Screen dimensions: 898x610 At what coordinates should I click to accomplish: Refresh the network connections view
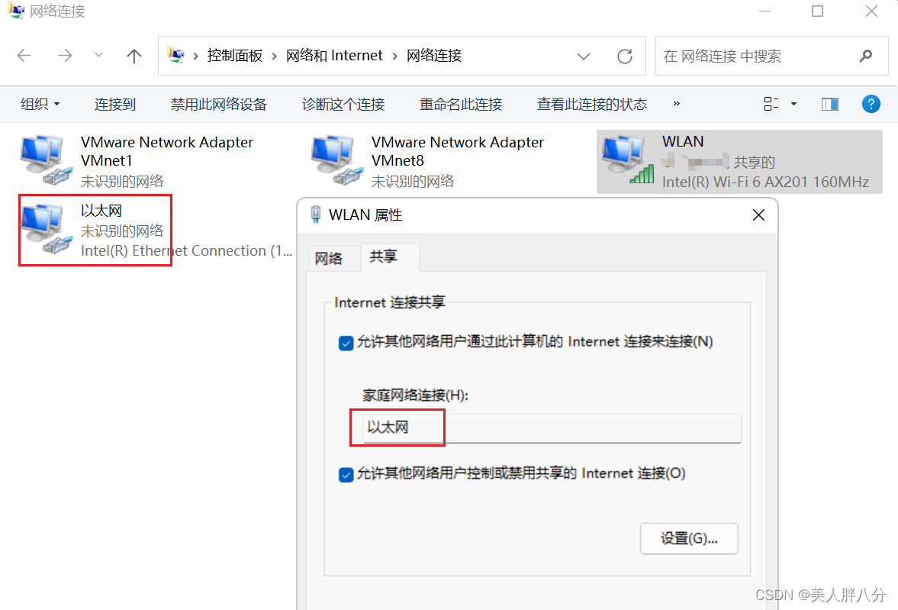(624, 56)
